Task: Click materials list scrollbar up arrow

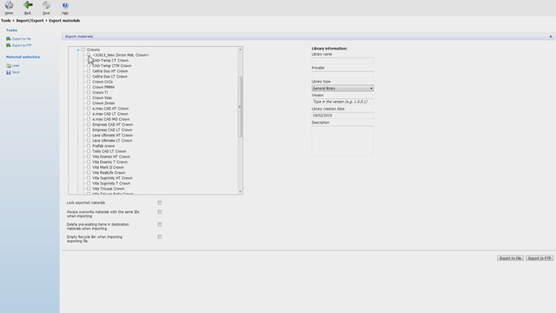Action: [x=240, y=50]
